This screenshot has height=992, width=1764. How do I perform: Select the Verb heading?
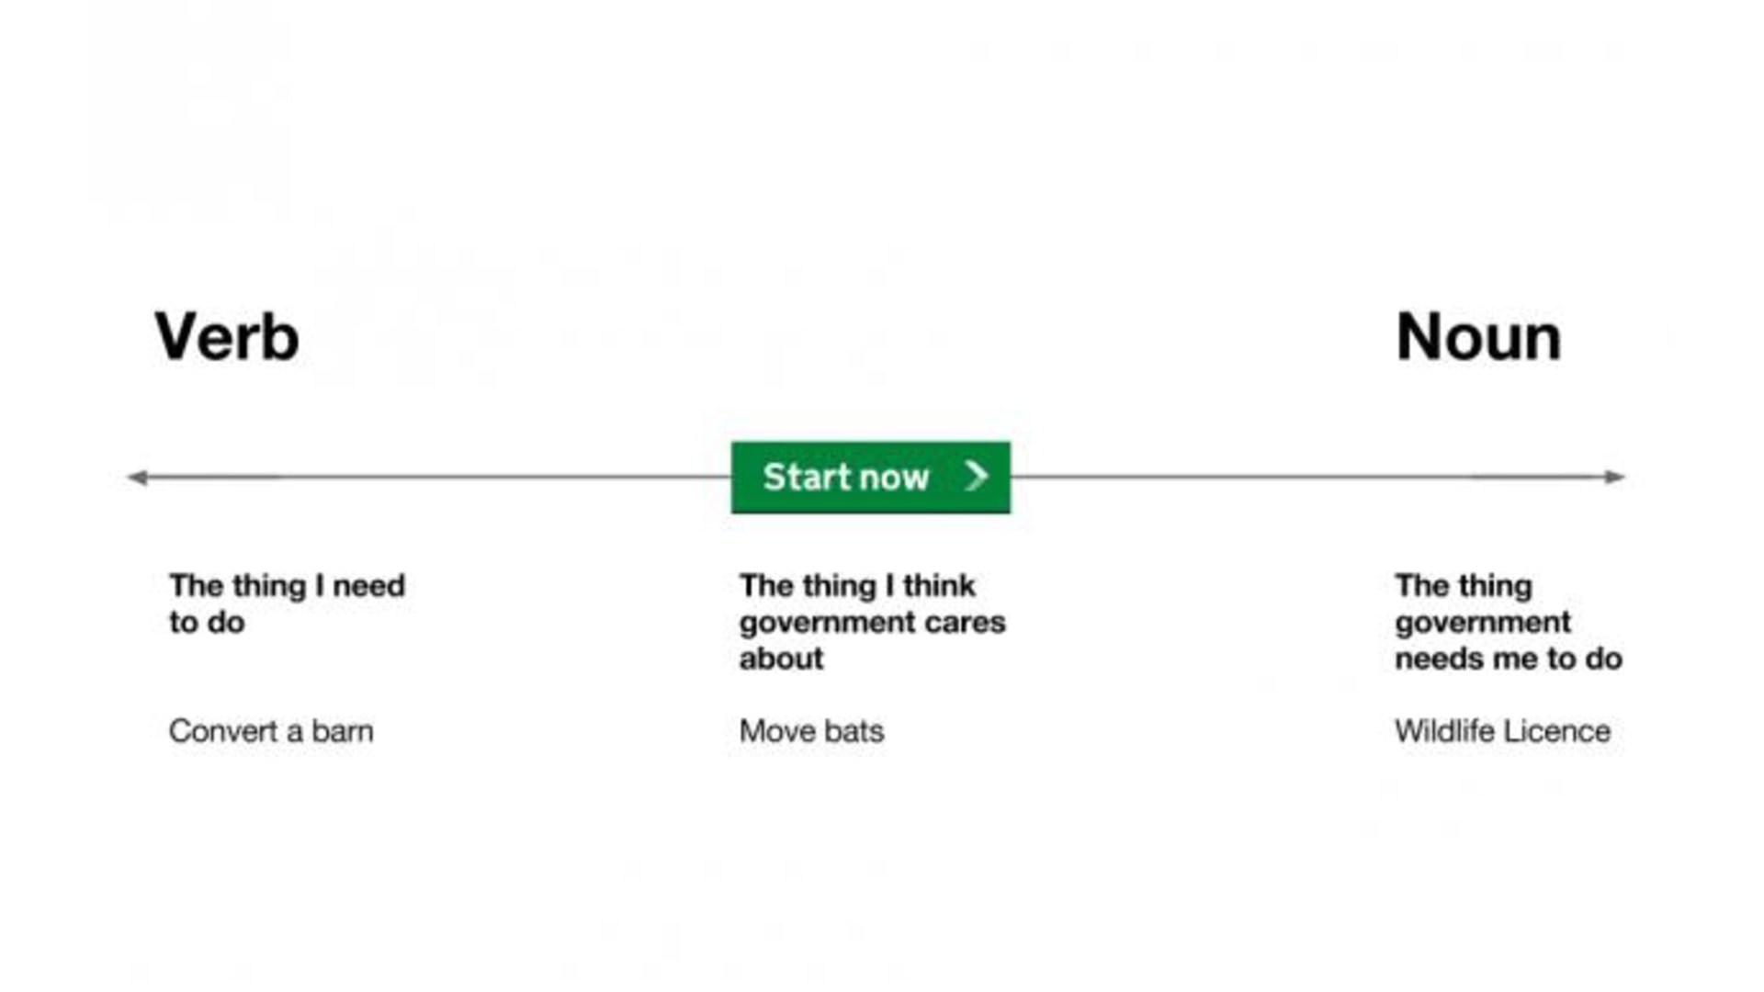coord(226,337)
